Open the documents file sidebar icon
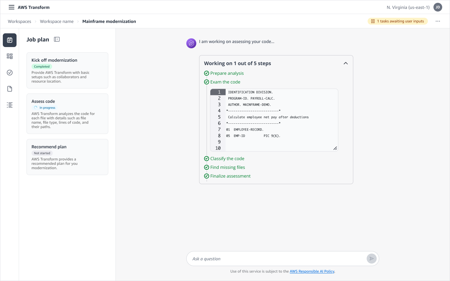Viewport: 450px width, 281px height. click(x=10, y=89)
